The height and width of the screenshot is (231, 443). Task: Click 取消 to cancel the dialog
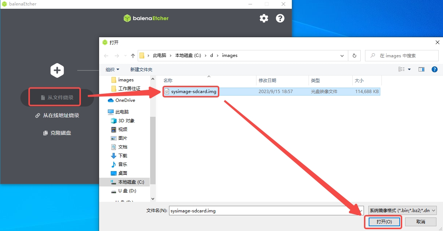420,222
